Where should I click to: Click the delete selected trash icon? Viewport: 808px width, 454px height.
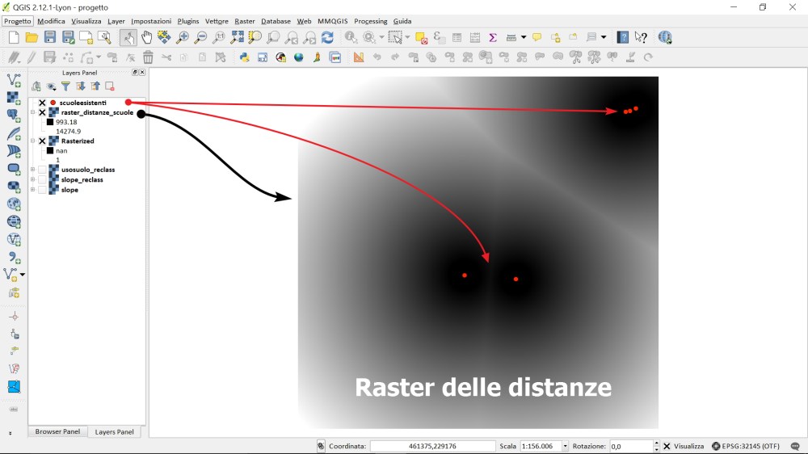[x=149, y=57]
